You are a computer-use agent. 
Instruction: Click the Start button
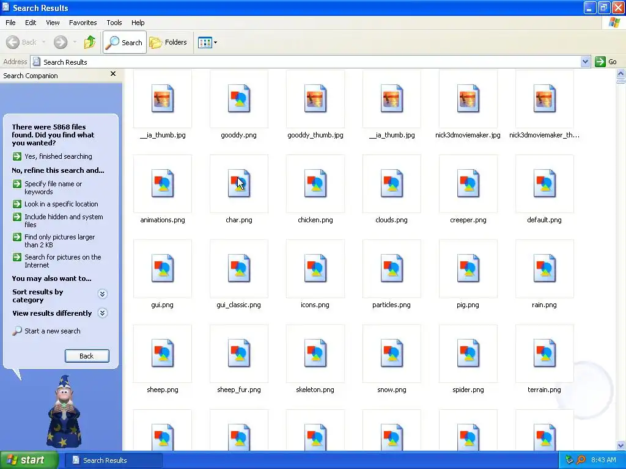point(29,460)
